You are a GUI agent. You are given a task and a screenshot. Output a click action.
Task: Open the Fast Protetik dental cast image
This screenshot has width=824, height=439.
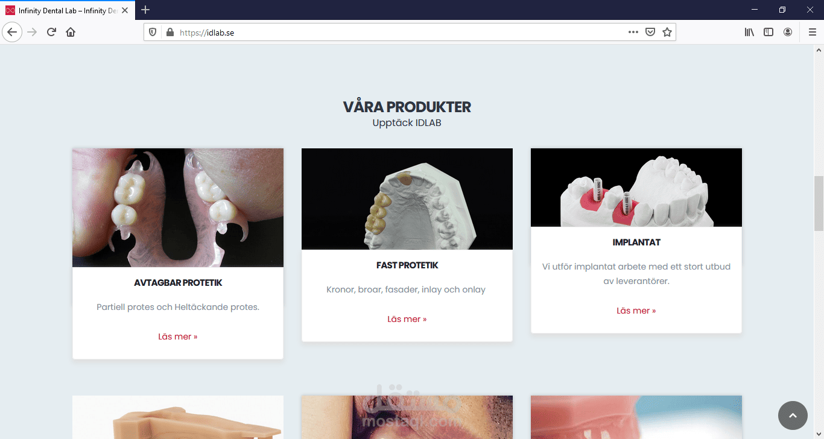[x=407, y=199]
